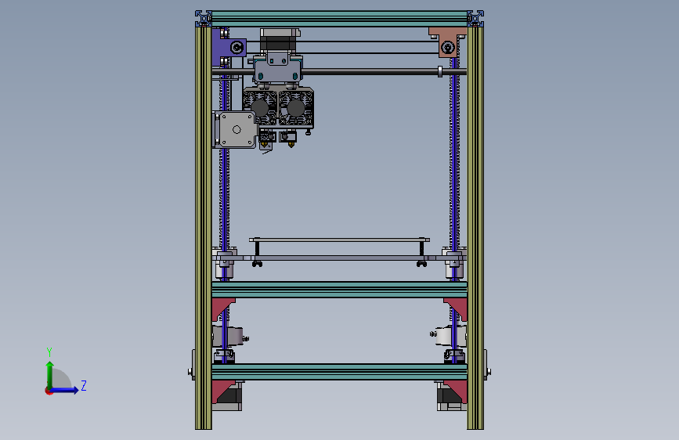Click the Z axis label on the triad
This screenshot has height=440, width=679.
point(84,385)
